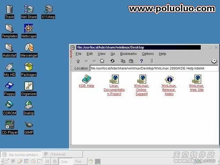
Task: Launch GIMP from the desktop
Action: pyautogui.click(x=29, y=127)
